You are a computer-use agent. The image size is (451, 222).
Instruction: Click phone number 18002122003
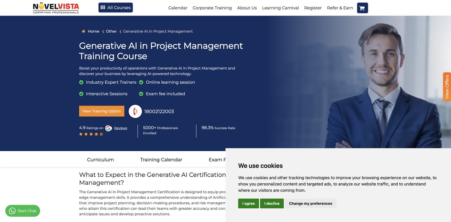coord(159,111)
